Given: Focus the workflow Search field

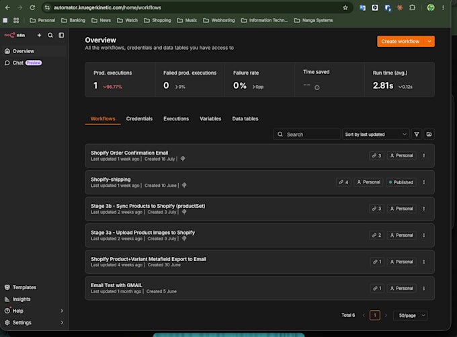Looking at the screenshot, I should click(307, 135).
